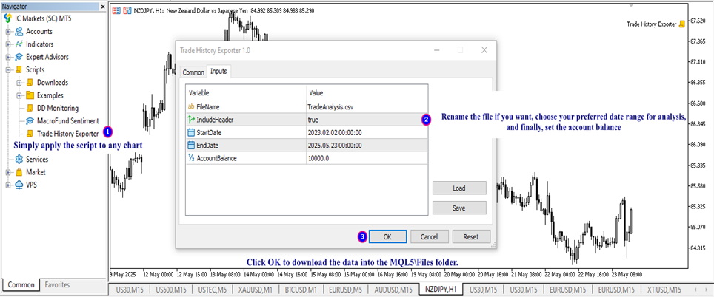Collapse the Scripts tree node
714x297 pixels.
[x=8, y=70]
